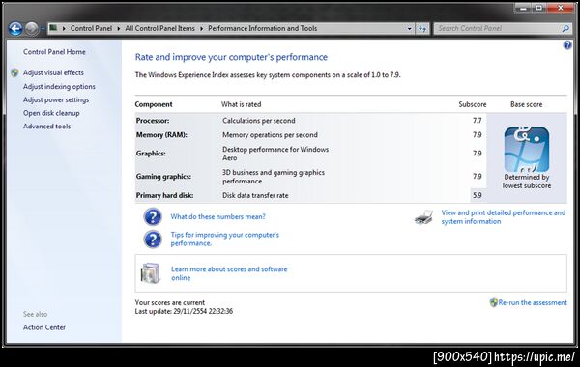Click the Processor row label
The image size is (580, 367).
[x=153, y=121]
